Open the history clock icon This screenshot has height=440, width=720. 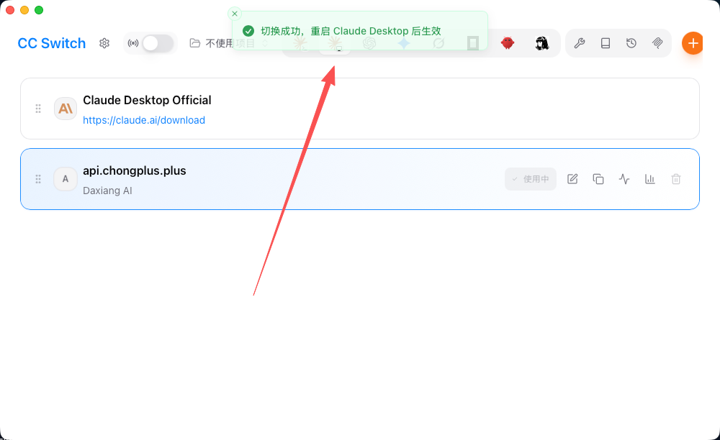point(631,43)
